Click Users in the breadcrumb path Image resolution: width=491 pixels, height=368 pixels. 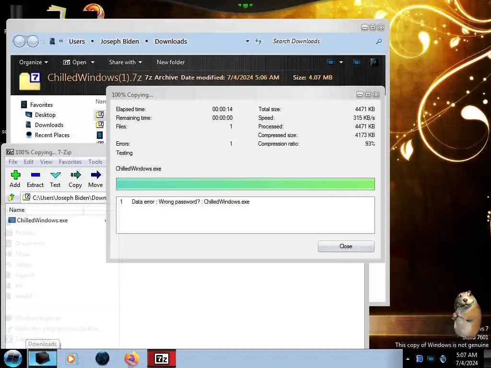[77, 41]
